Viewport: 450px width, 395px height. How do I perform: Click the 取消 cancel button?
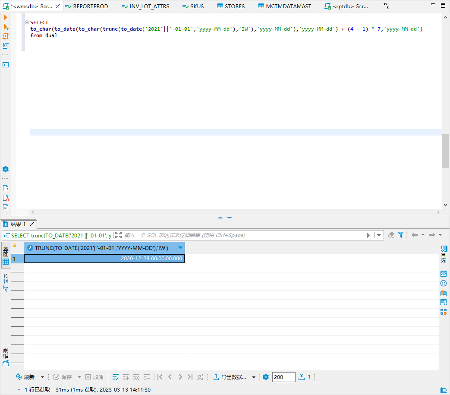(x=94, y=377)
